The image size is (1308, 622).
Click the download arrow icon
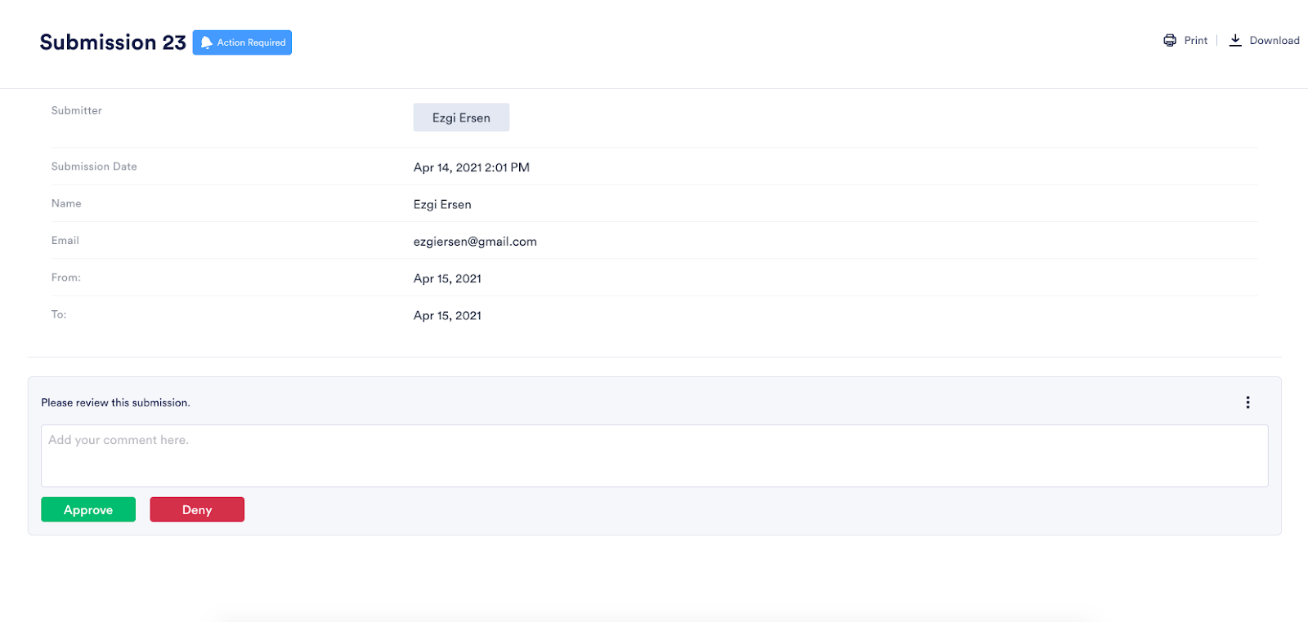1235,40
